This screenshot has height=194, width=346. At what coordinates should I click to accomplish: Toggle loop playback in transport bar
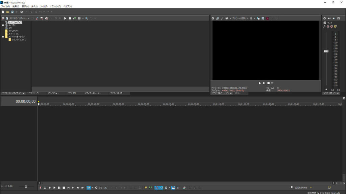[45, 188]
